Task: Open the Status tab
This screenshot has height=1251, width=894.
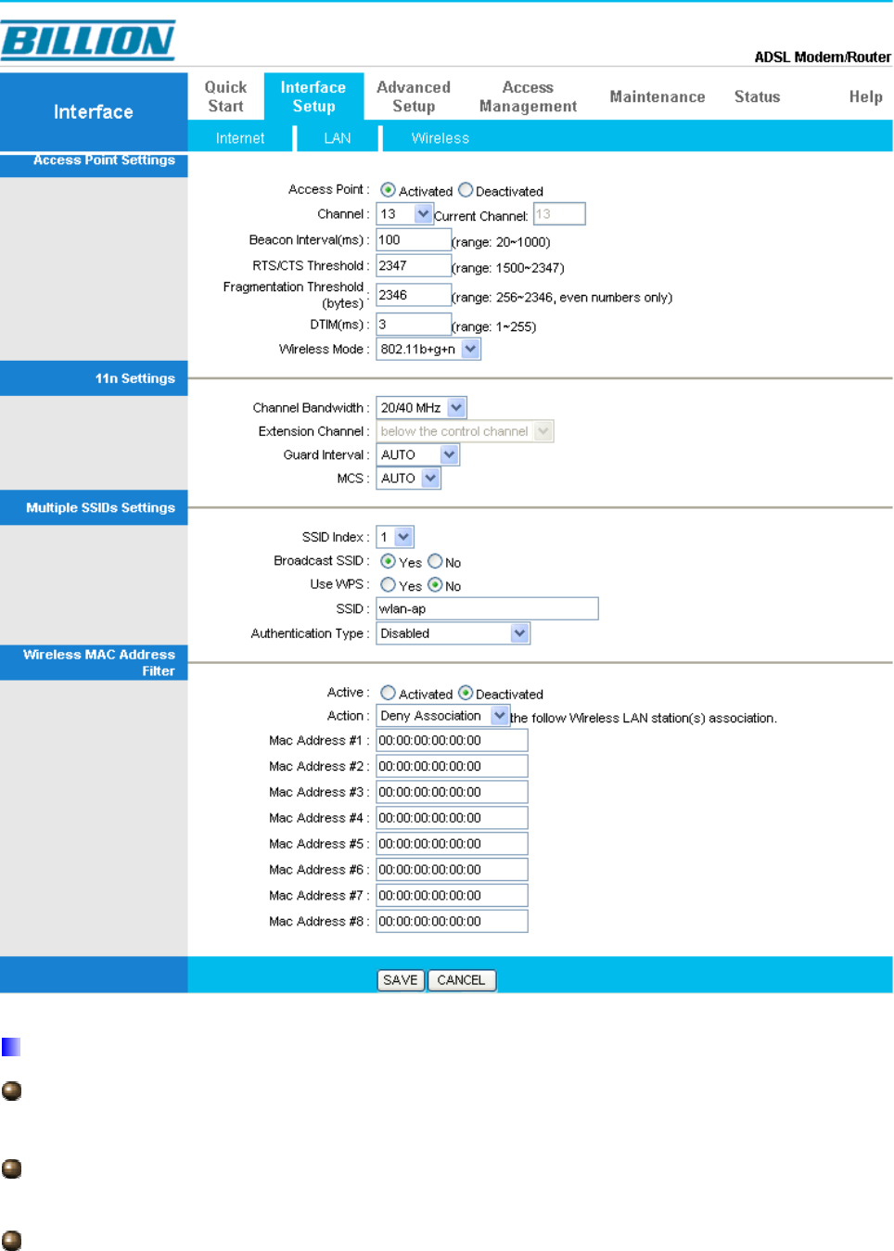Action: click(x=757, y=96)
